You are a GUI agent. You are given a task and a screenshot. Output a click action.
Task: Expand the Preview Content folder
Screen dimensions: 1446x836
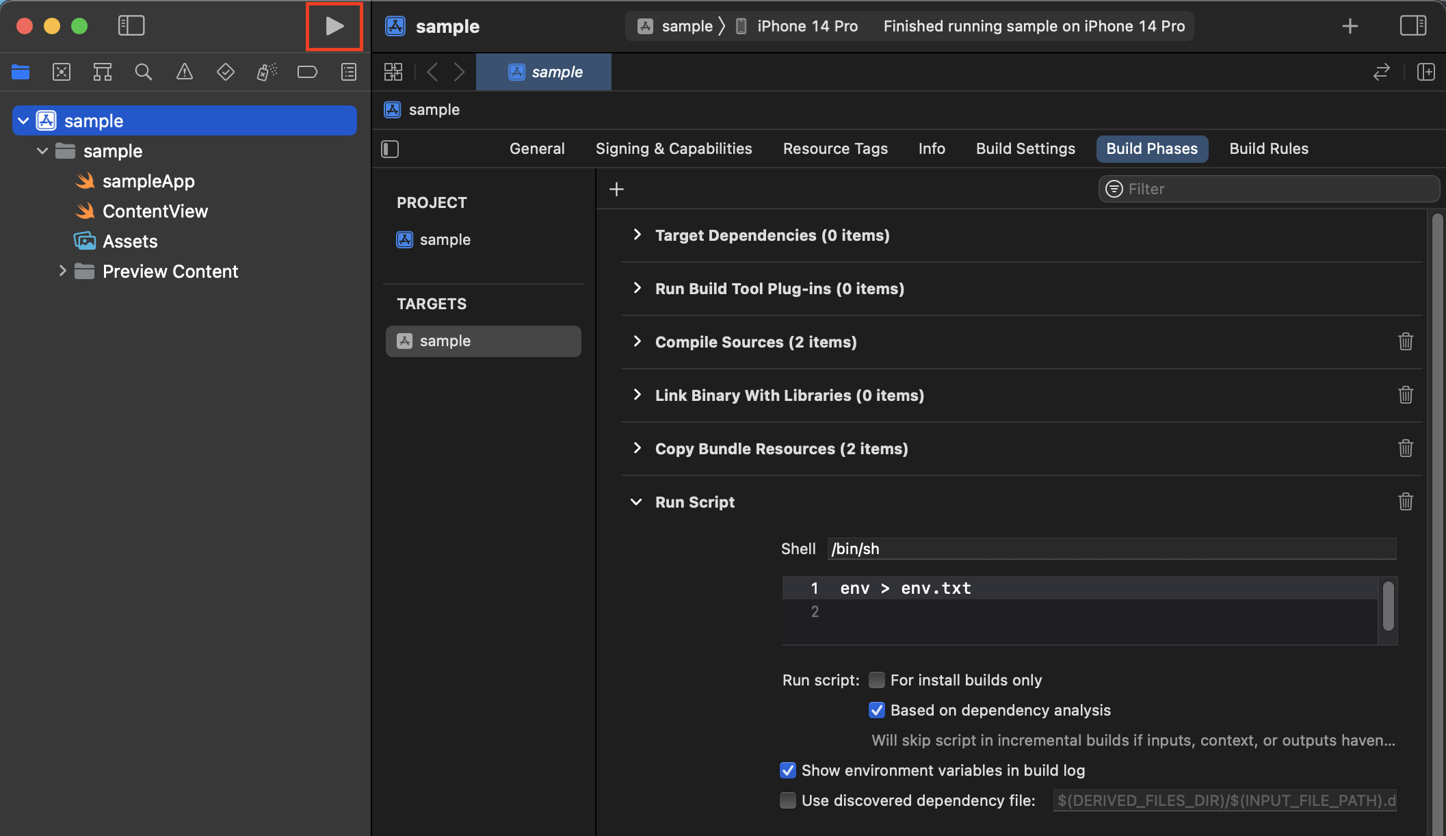62,271
